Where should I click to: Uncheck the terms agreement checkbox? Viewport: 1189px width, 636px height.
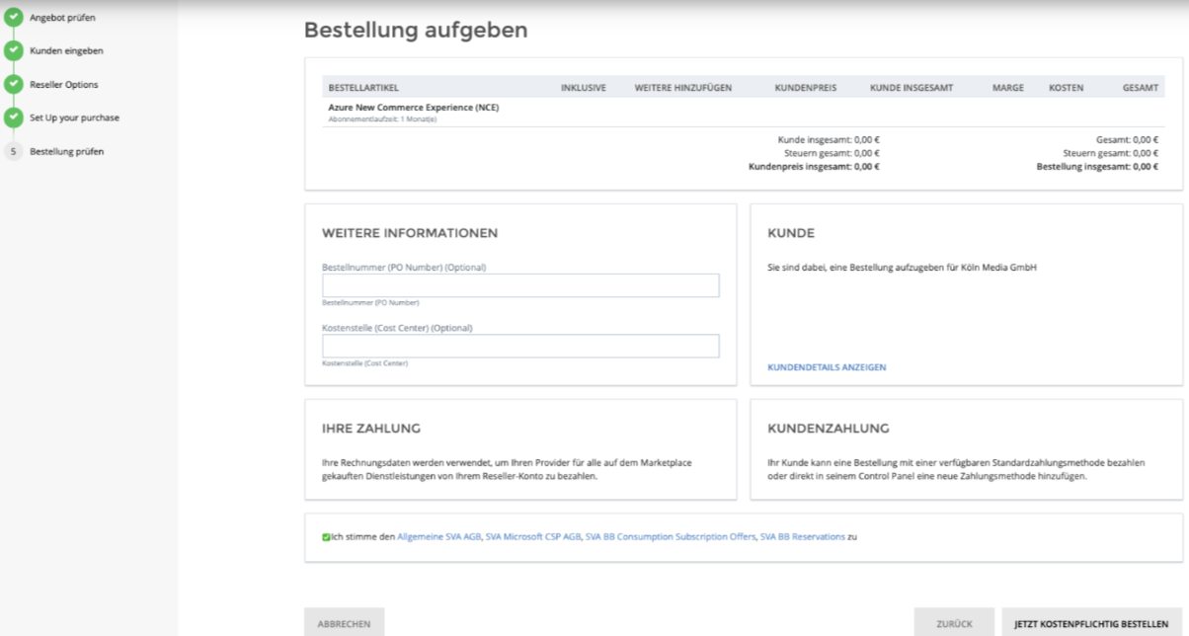[x=326, y=537]
